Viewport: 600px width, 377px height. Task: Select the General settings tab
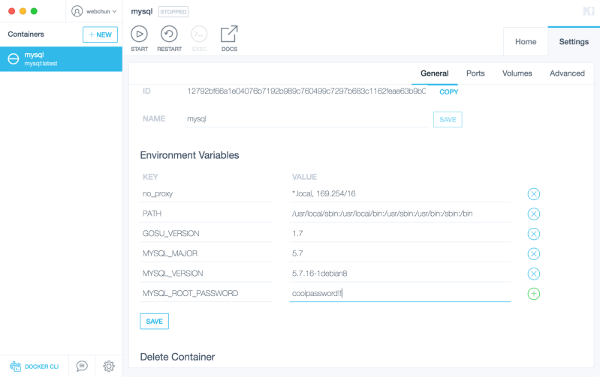point(434,73)
